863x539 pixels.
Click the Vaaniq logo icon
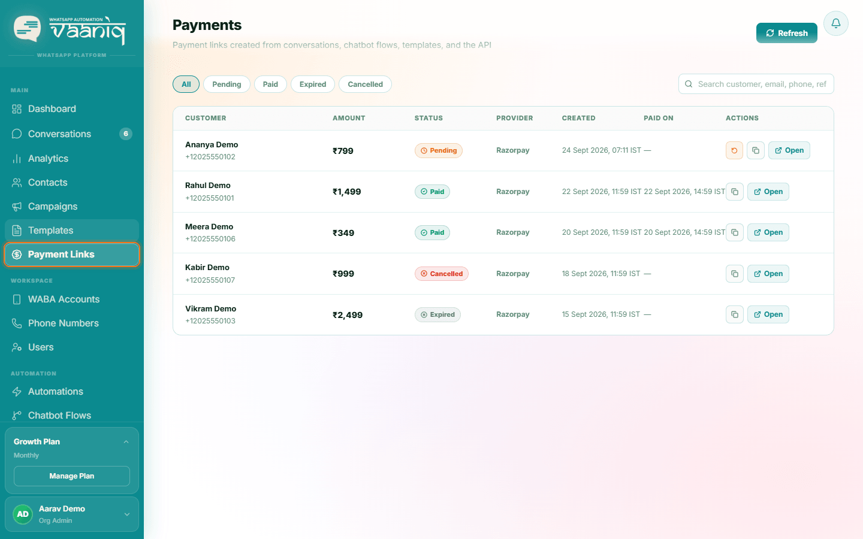click(28, 28)
